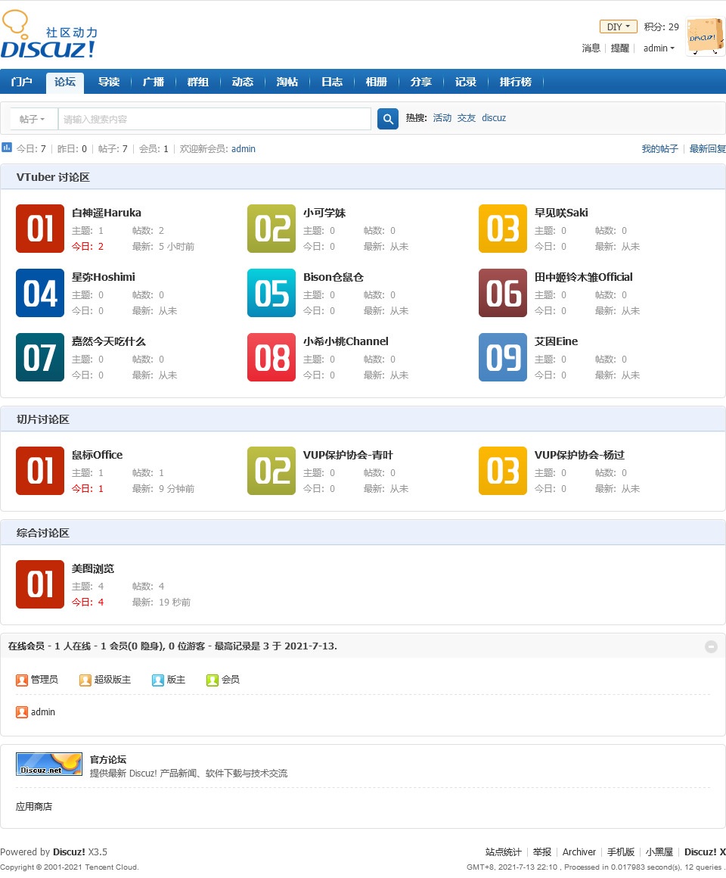Click the Discuz.net official forum banner
Image resolution: width=726 pixels, height=878 pixels.
(49, 764)
